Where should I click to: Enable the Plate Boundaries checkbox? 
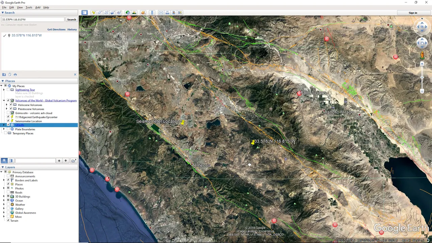[8, 129]
